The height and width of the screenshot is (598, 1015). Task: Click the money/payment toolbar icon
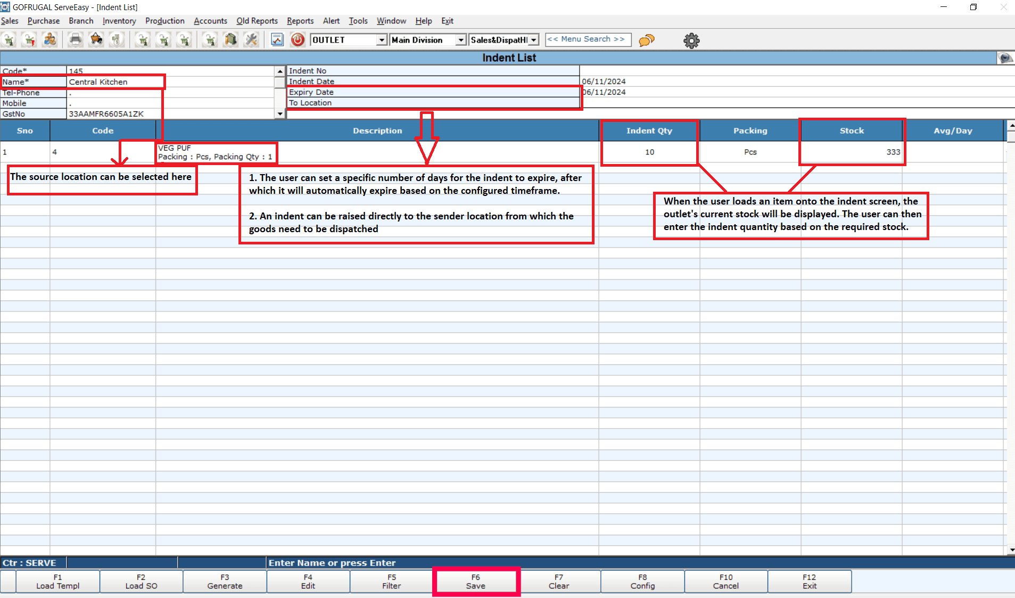(x=117, y=40)
